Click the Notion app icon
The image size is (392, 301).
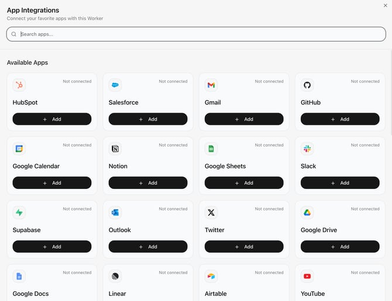115,149
